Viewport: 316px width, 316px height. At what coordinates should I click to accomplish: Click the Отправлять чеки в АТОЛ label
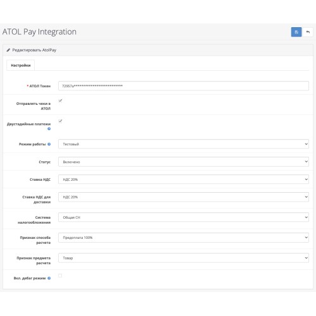tap(33, 106)
